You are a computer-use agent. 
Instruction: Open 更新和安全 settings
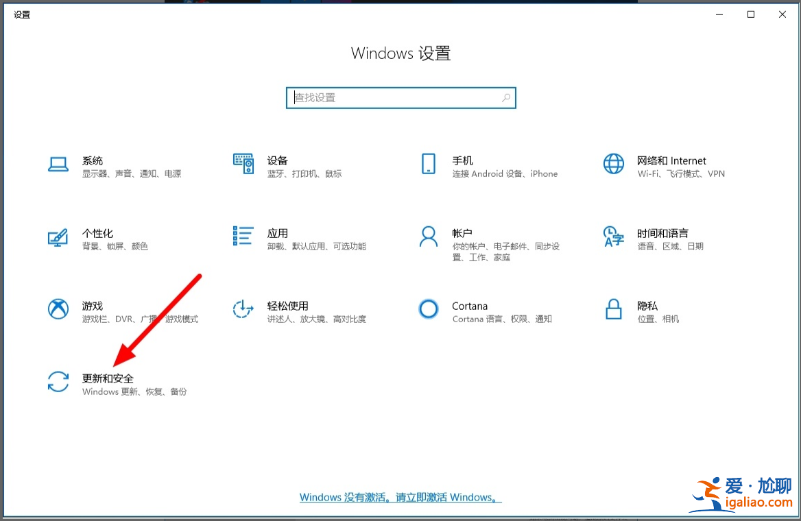click(108, 378)
